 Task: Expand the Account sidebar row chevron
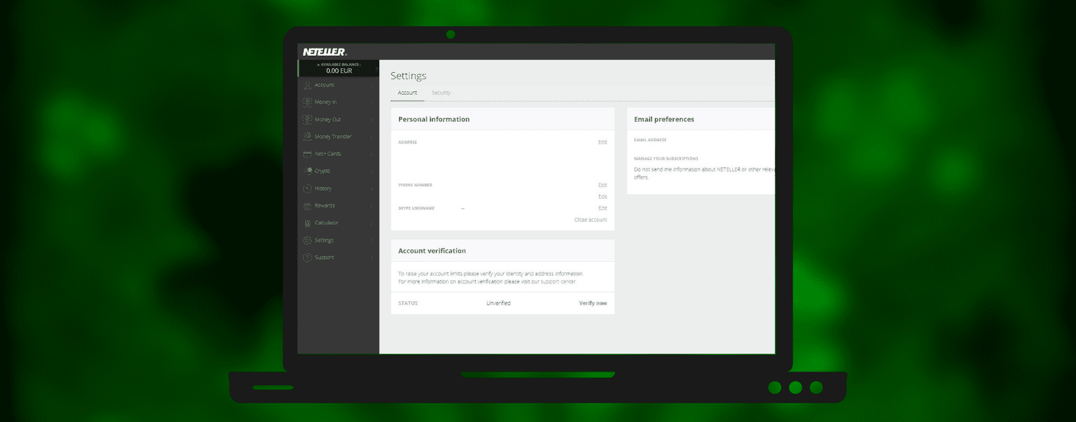[x=371, y=85]
